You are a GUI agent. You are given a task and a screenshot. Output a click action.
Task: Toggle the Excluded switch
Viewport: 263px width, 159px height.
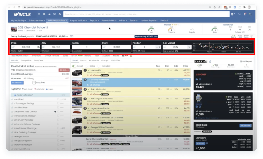coord(99,66)
